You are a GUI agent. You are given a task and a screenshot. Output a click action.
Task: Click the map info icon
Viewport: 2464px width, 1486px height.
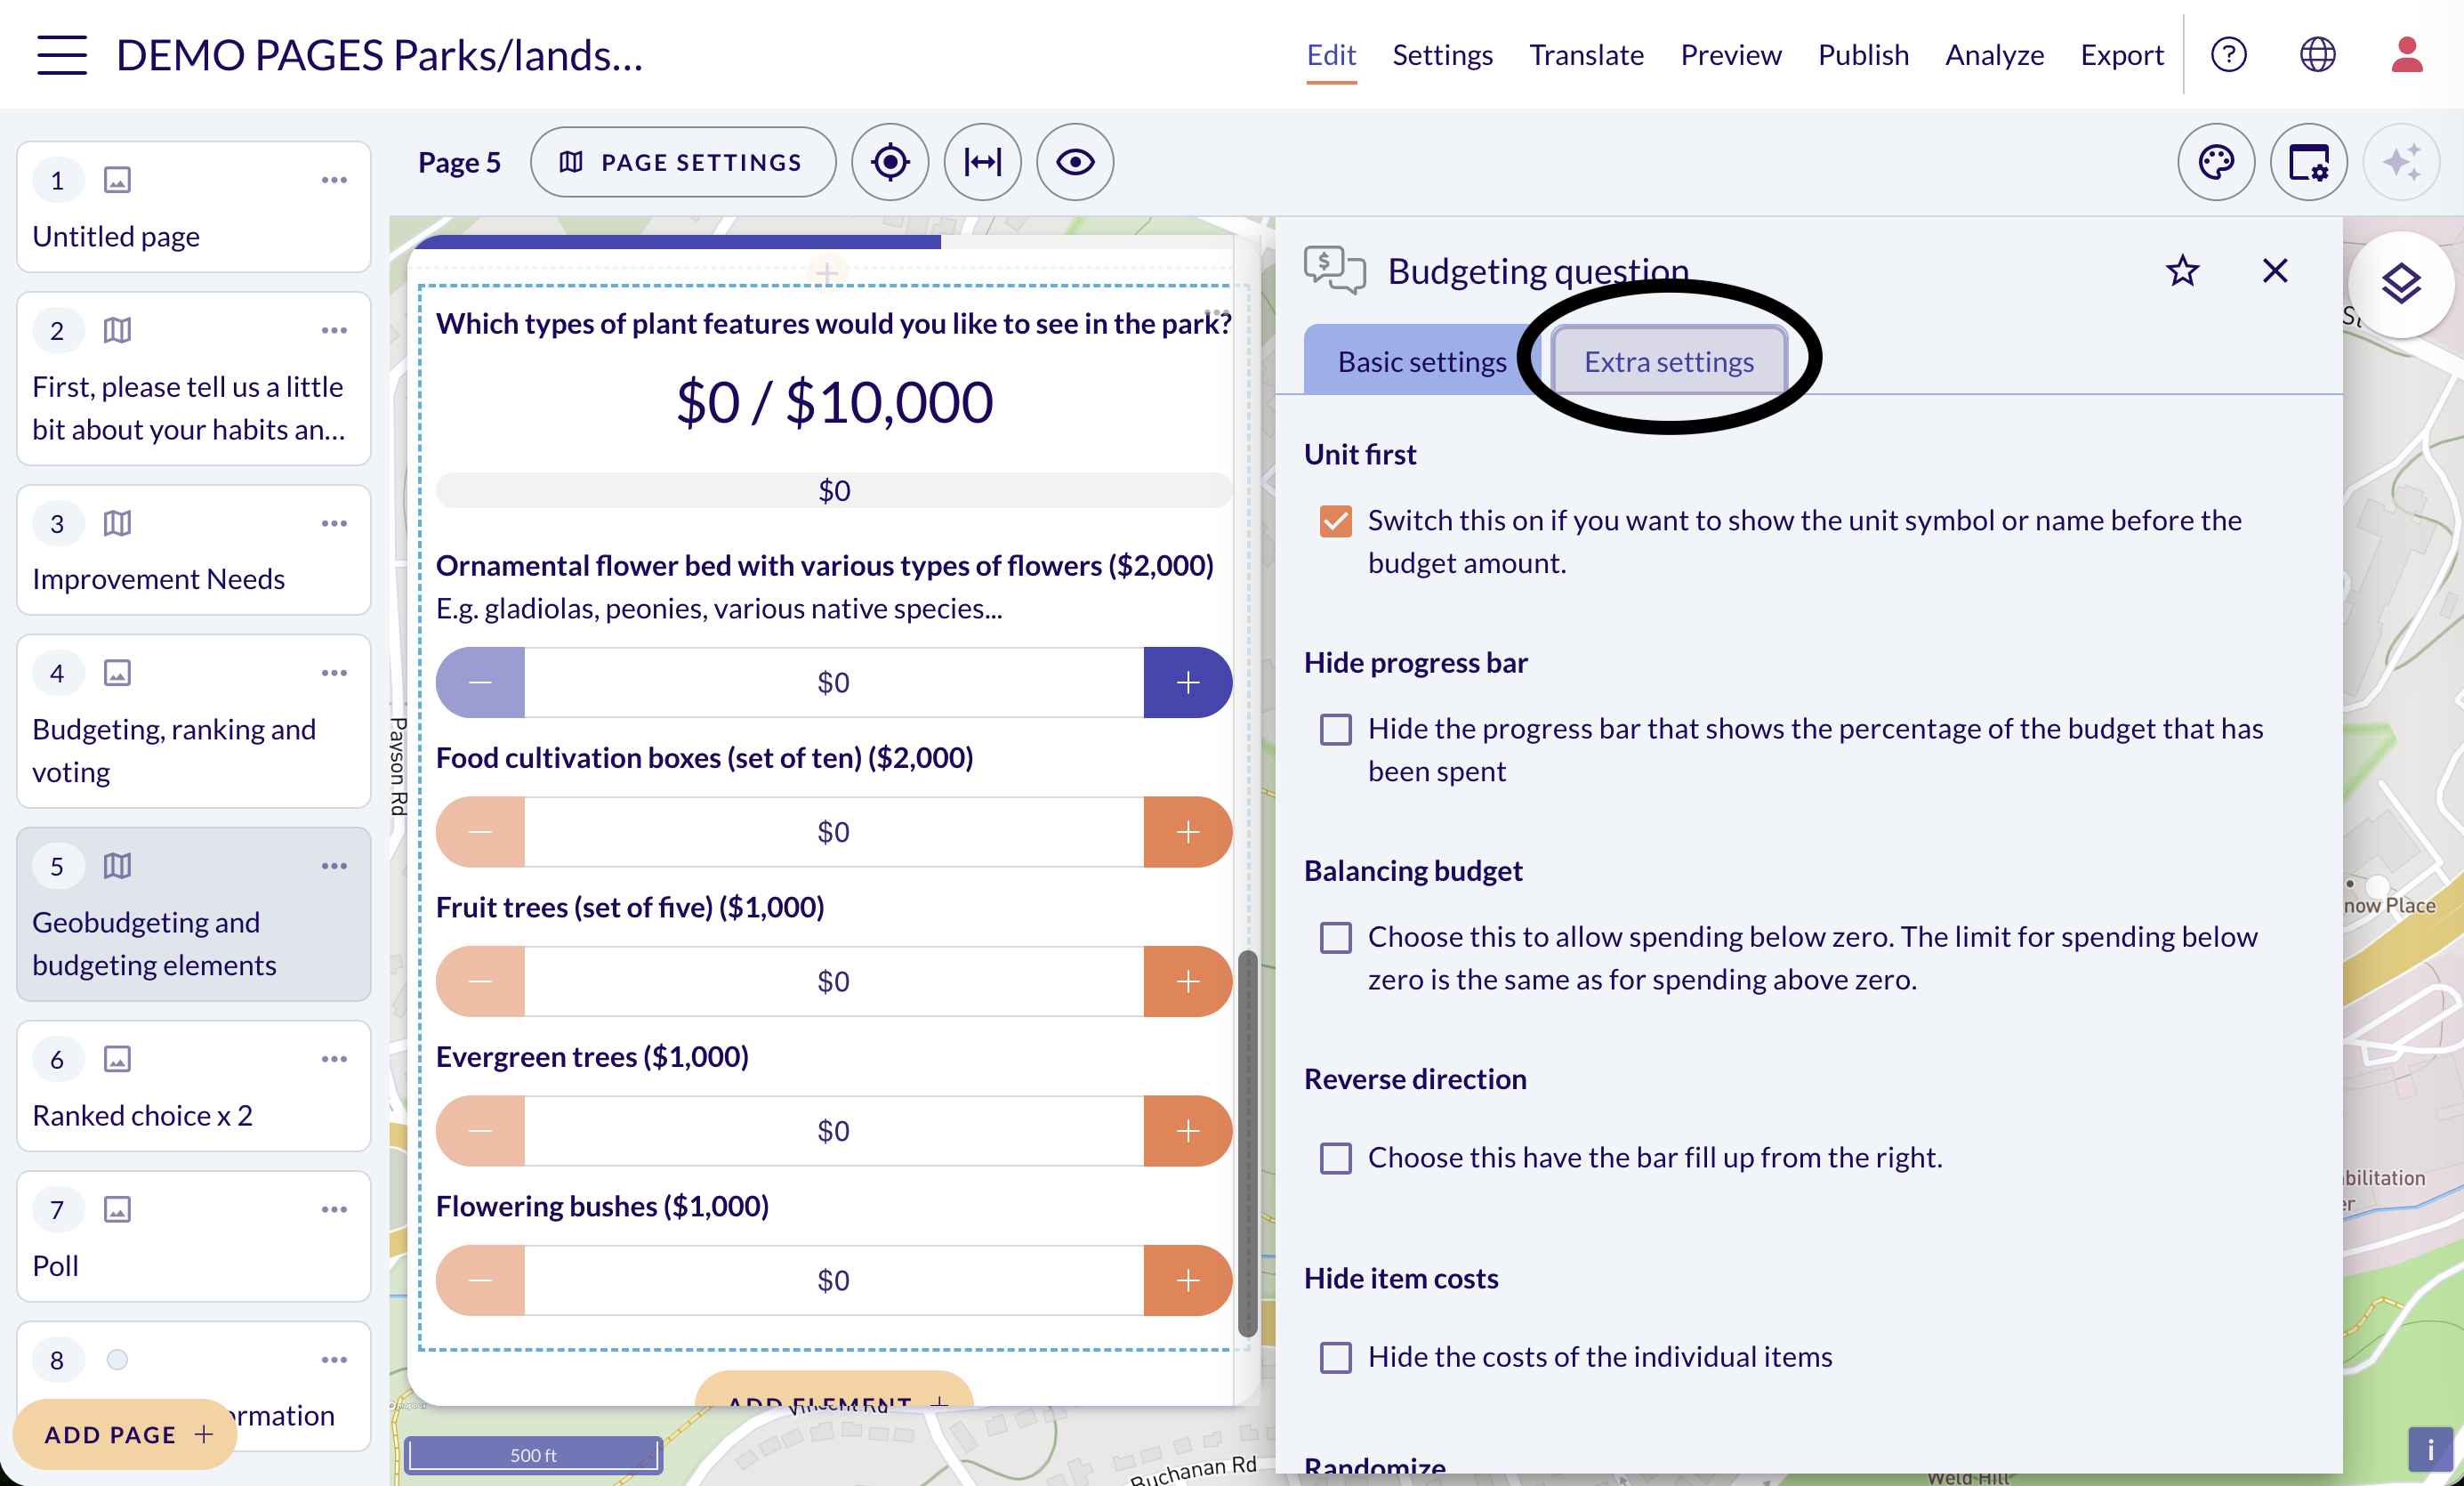tap(2430, 1449)
